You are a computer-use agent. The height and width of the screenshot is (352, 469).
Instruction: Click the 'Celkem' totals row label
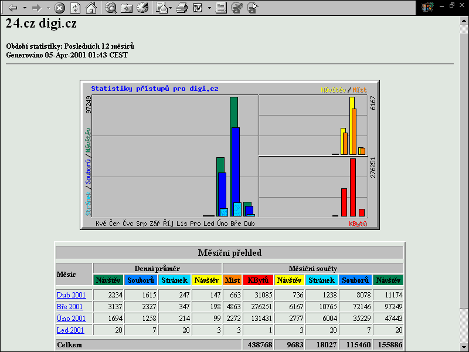70,345
